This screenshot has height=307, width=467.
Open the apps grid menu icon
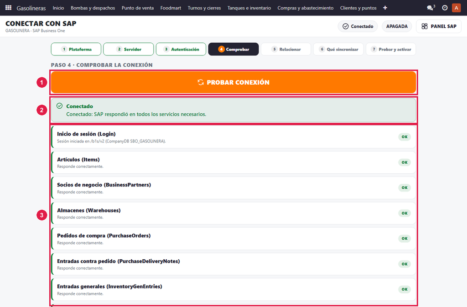pyautogui.click(x=8, y=8)
